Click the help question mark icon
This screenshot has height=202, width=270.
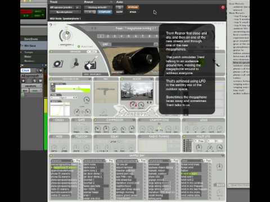coord(51,25)
